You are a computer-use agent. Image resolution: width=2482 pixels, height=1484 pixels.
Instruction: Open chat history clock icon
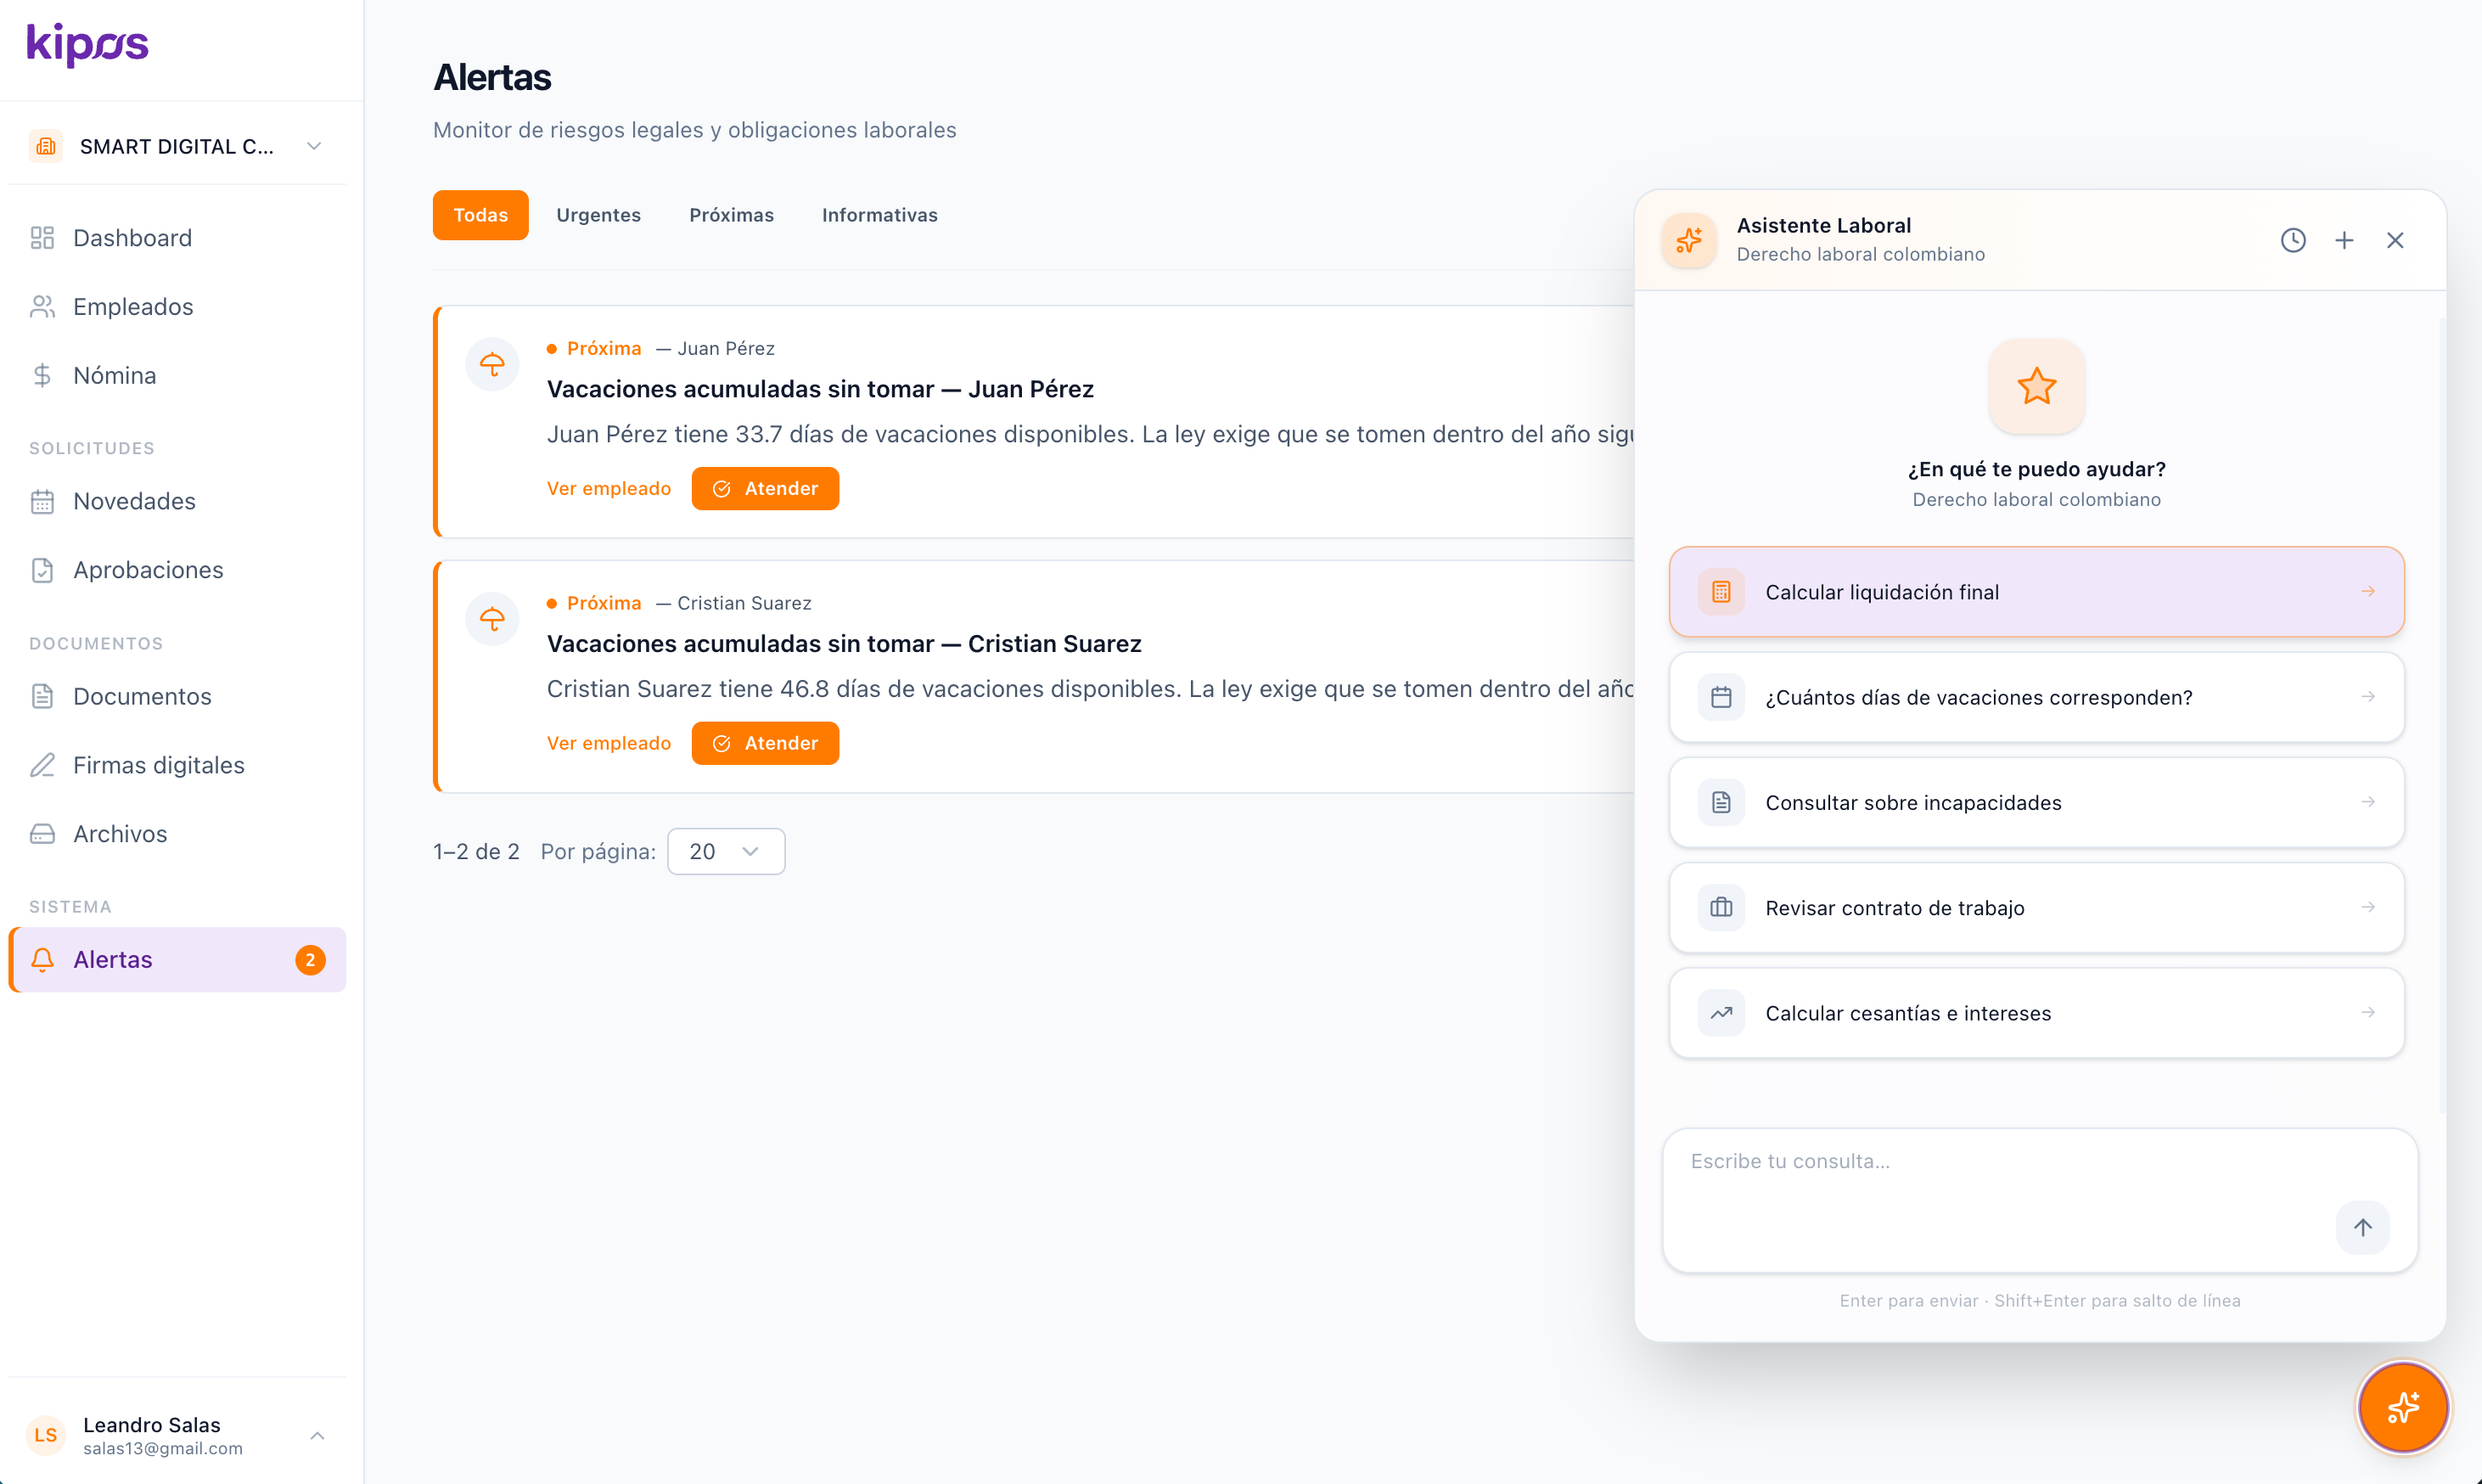pyautogui.click(x=2293, y=240)
